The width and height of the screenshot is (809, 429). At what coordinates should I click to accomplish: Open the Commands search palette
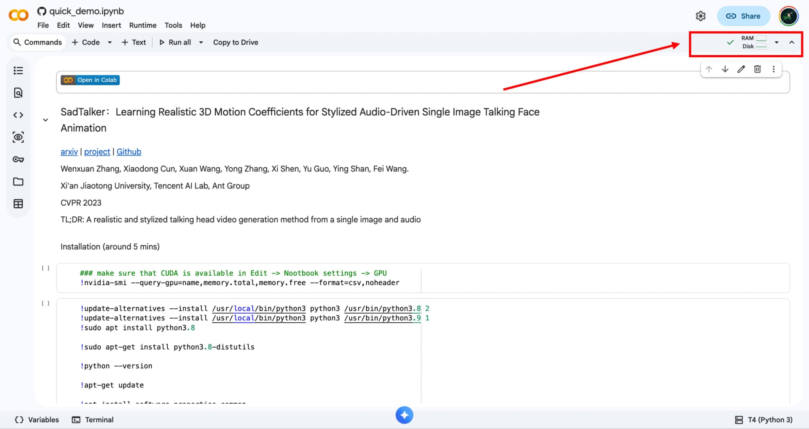[x=38, y=42]
